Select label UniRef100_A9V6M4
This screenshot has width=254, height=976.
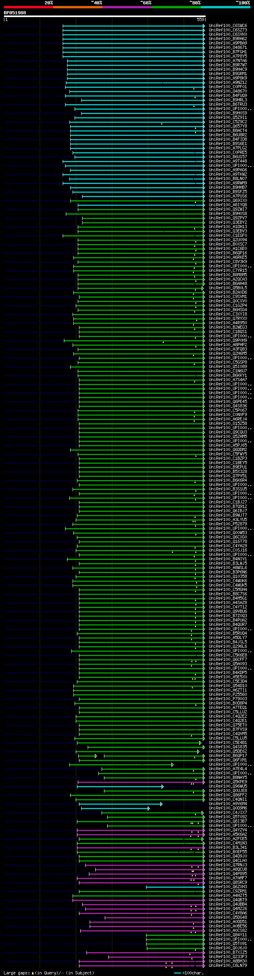point(228,804)
